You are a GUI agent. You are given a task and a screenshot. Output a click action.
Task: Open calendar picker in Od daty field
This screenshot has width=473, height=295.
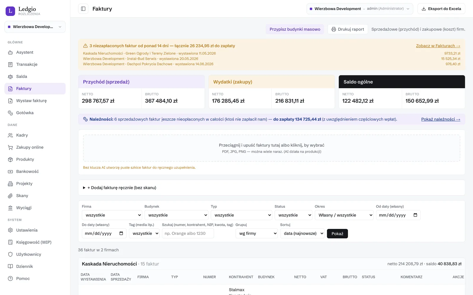coord(415,215)
